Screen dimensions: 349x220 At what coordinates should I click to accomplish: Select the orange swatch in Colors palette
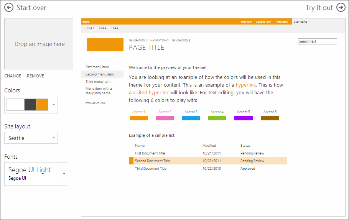point(42,105)
